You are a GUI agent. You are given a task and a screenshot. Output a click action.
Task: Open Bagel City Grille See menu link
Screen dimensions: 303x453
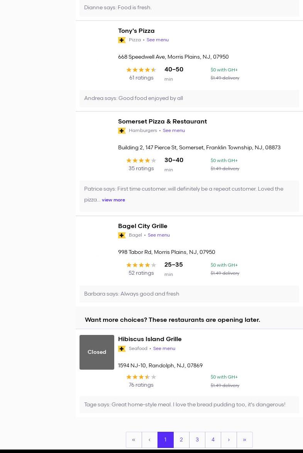tap(159, 235)
